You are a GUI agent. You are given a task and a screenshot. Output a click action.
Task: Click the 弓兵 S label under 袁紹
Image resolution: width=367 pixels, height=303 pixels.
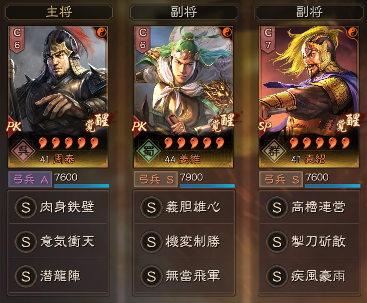[x=281, y=179]
